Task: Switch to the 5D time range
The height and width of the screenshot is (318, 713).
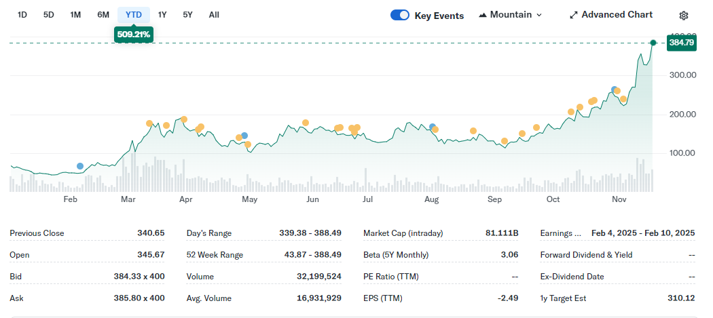Action: (49, 14)
